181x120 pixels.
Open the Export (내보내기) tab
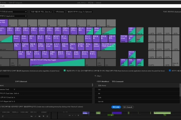[16, 3]
